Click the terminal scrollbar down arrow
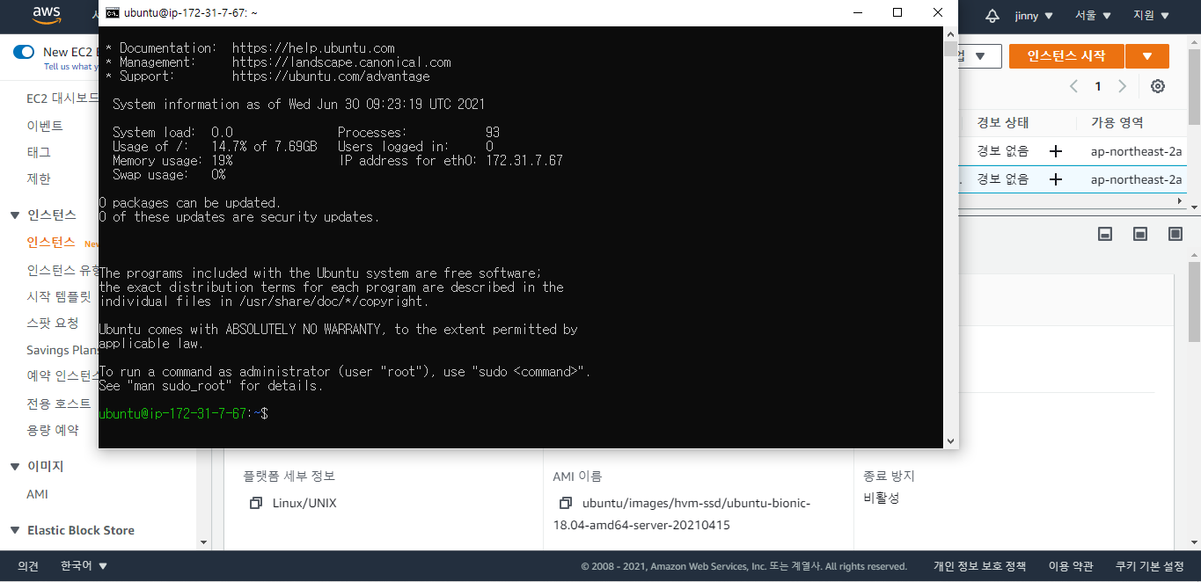1201x582 pixels. coord(950,440)
